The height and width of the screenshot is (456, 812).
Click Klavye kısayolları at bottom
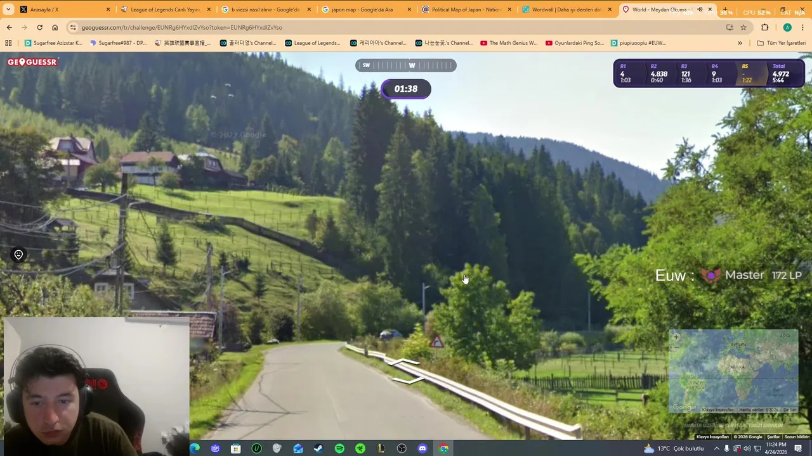(x=712, y=437)
